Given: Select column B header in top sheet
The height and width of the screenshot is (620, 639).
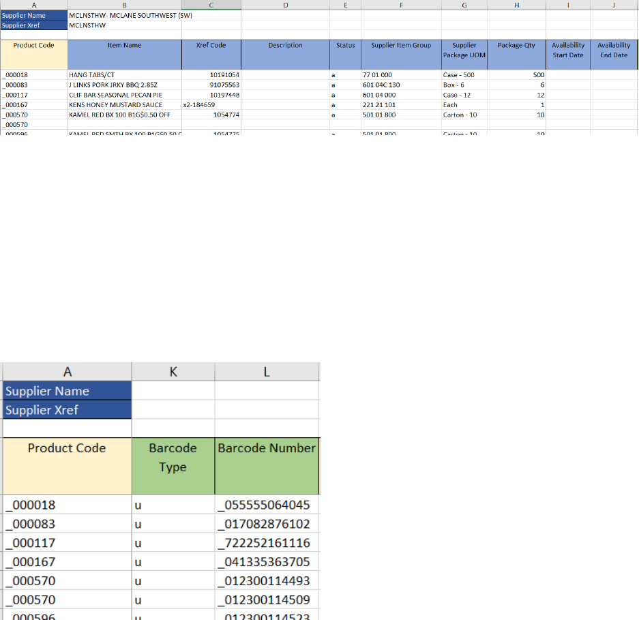Looking at the screenshot, I should coord(125,5).
